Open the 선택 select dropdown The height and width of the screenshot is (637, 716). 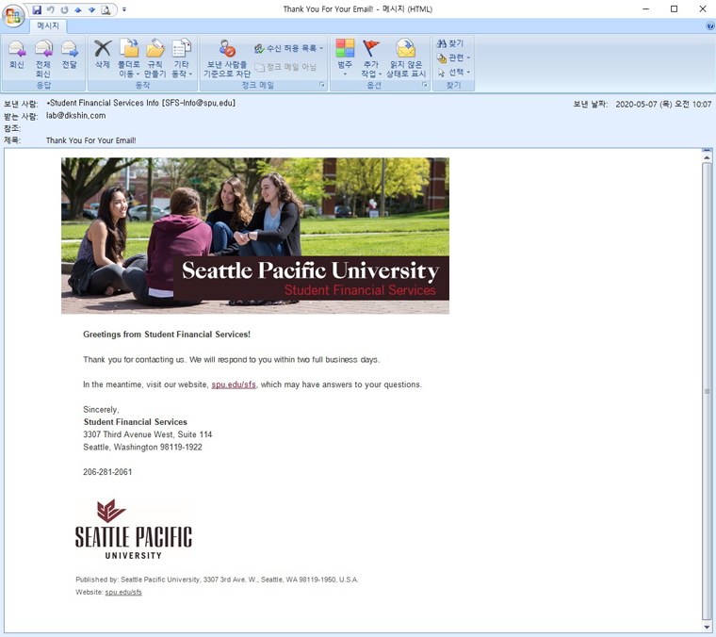pyautogui.click(x=453, y=73)
